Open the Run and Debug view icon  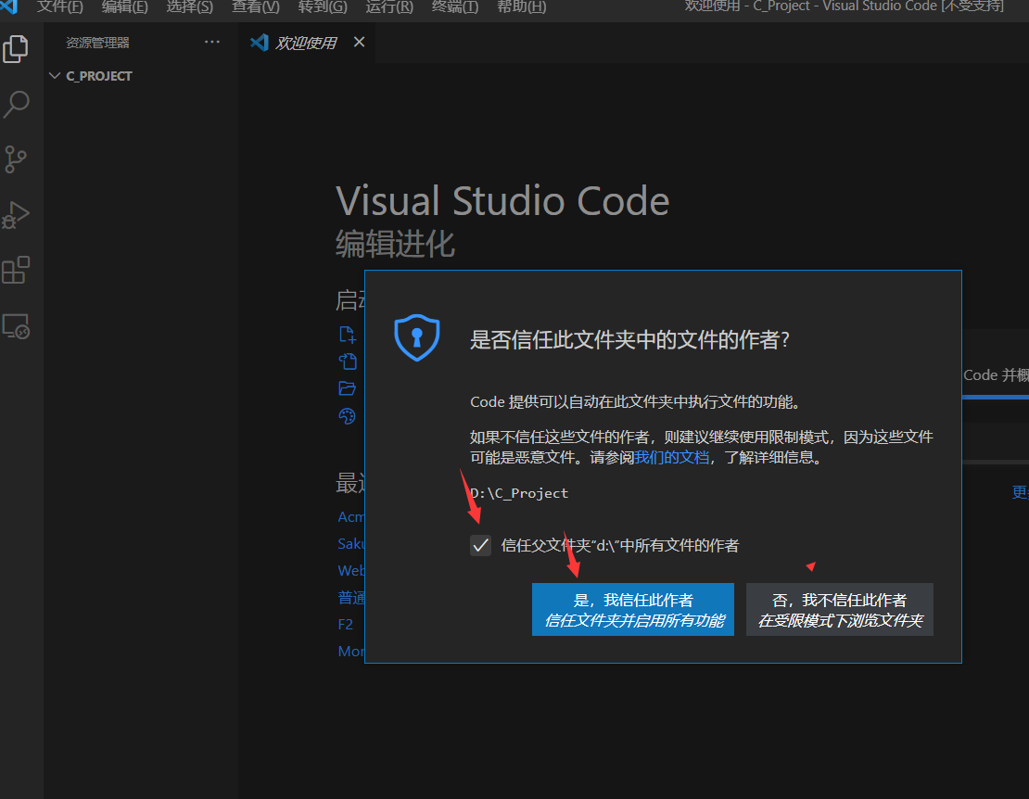[16, 214]
